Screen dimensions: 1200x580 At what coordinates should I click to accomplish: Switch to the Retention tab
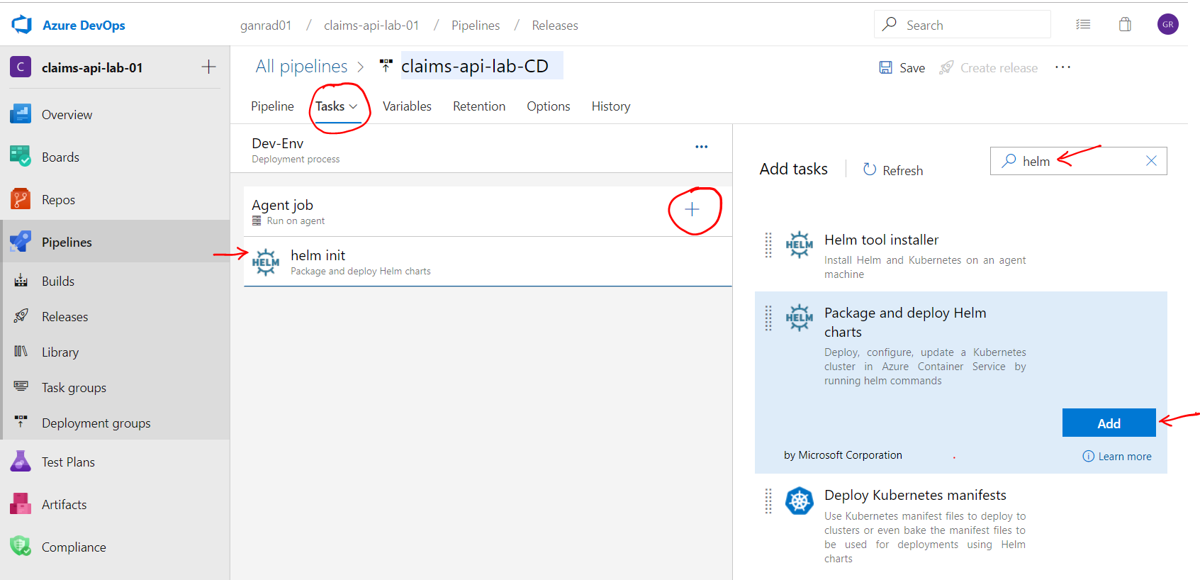pos(479,106)
